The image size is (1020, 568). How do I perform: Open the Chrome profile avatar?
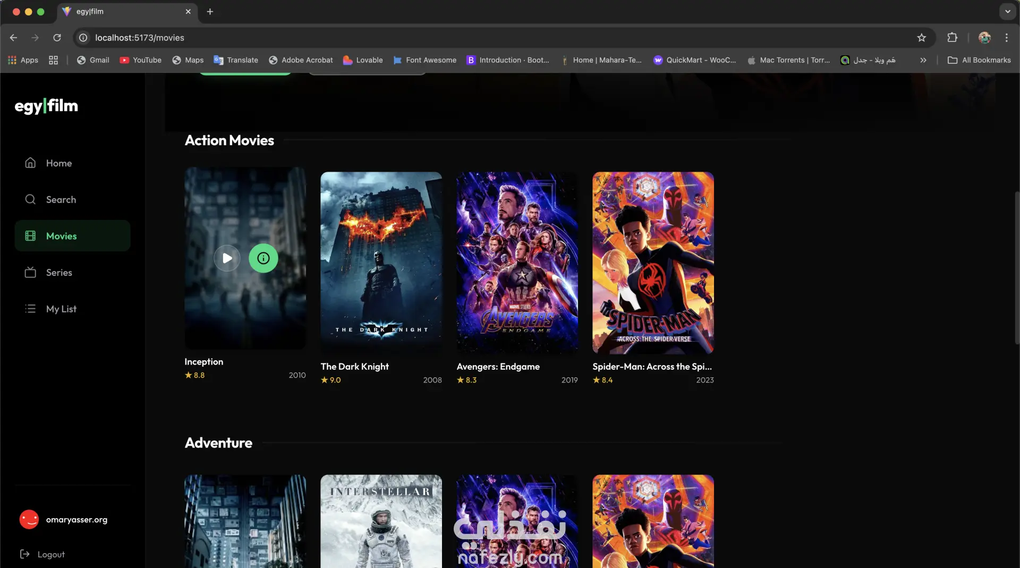click(984, 38)
